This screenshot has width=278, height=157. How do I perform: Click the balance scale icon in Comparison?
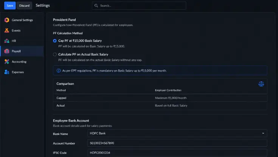coord(261,84)
